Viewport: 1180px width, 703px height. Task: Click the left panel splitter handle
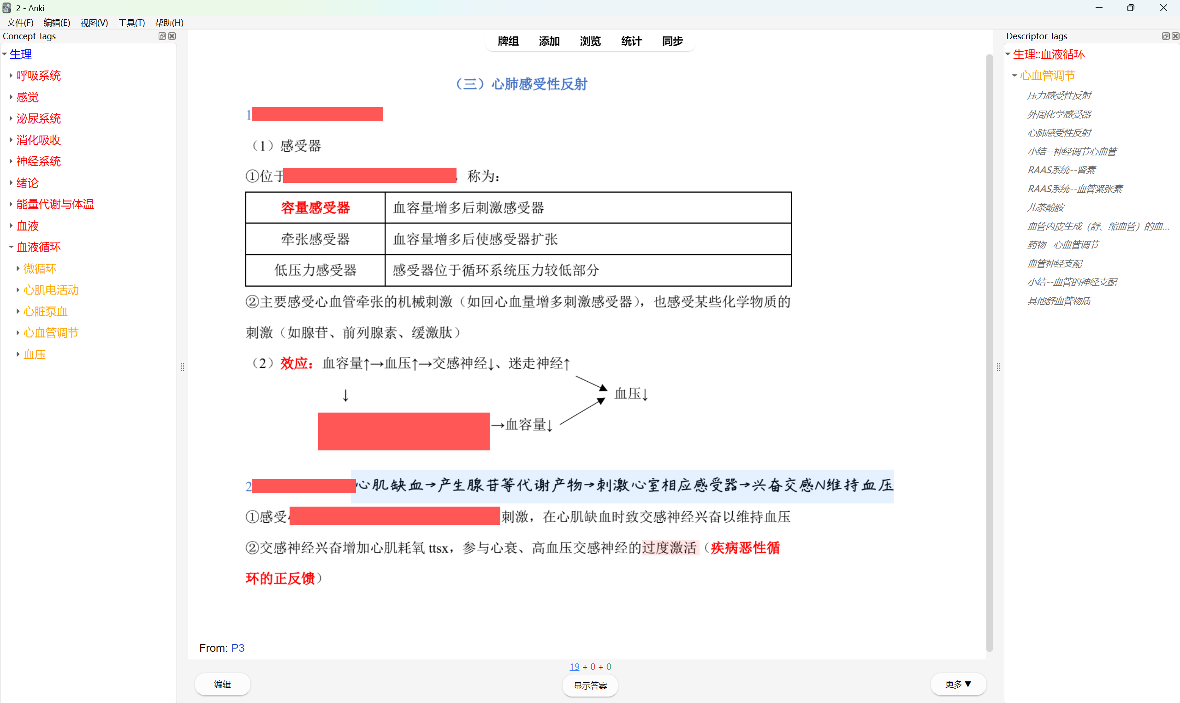[183, 367]
